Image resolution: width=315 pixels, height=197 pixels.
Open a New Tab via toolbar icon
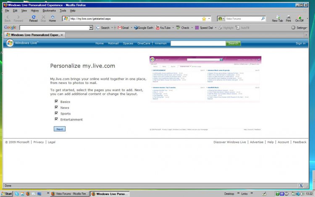pos(278,17)
